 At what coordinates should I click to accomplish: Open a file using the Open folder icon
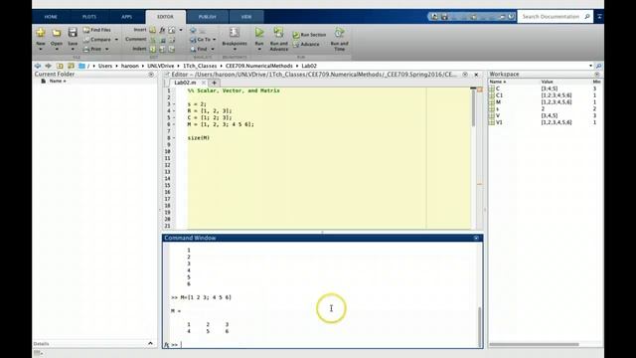coord(57,33)
